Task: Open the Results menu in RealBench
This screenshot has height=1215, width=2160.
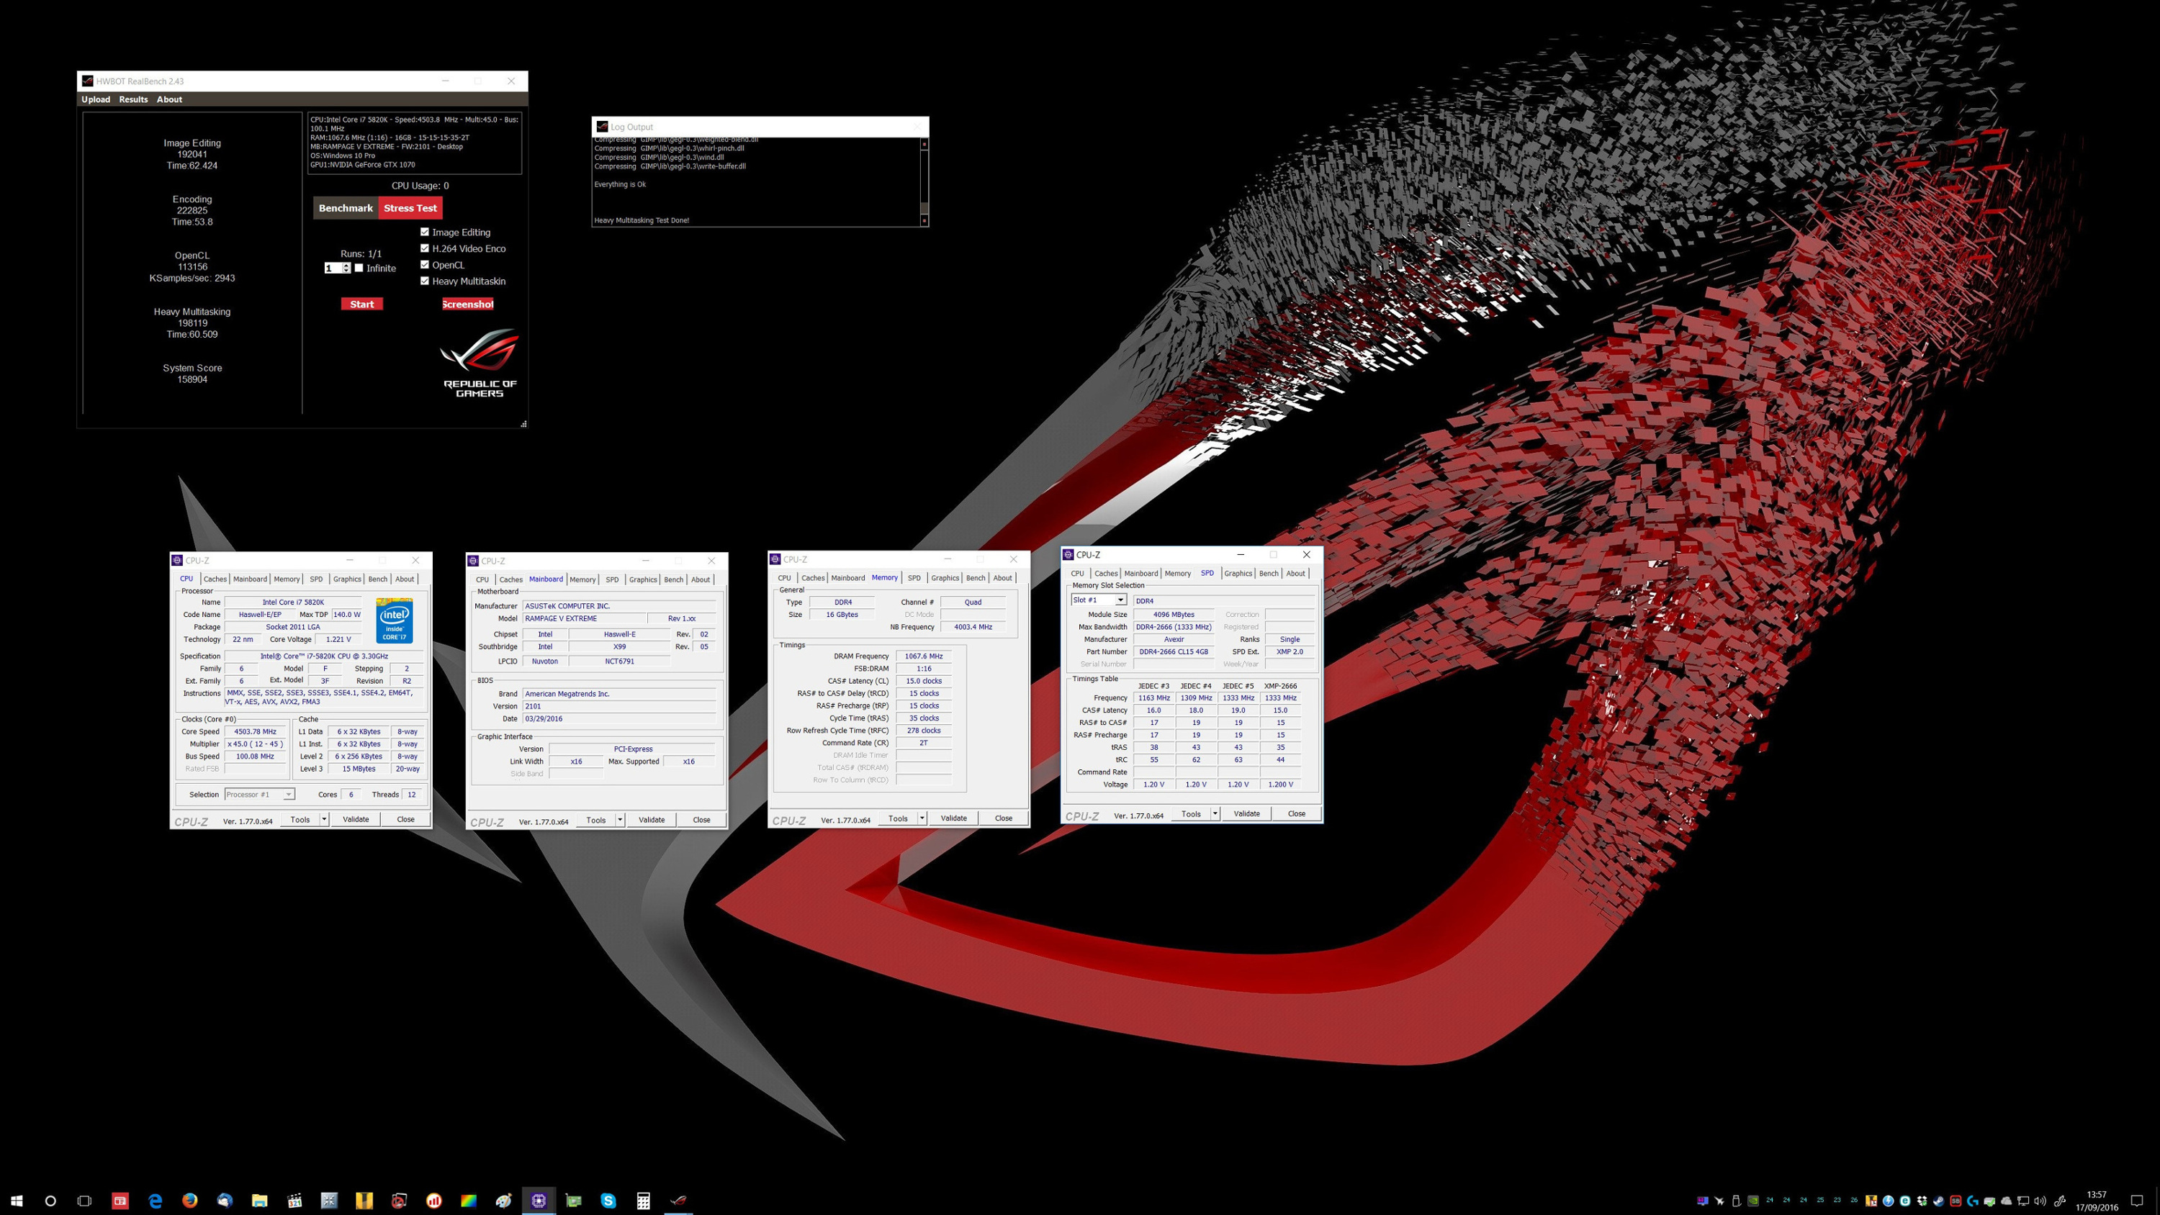Action: pyautogui.click(x=133, y=100)
